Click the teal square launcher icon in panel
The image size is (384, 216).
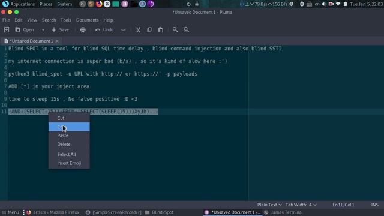pyautogui.click(x=116, y=4)
